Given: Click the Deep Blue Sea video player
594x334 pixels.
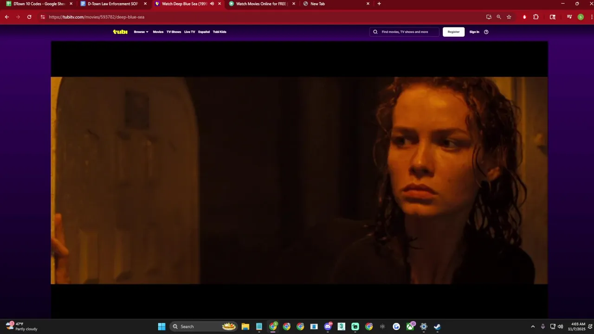Looking at the screenshot, I should 299,180.
